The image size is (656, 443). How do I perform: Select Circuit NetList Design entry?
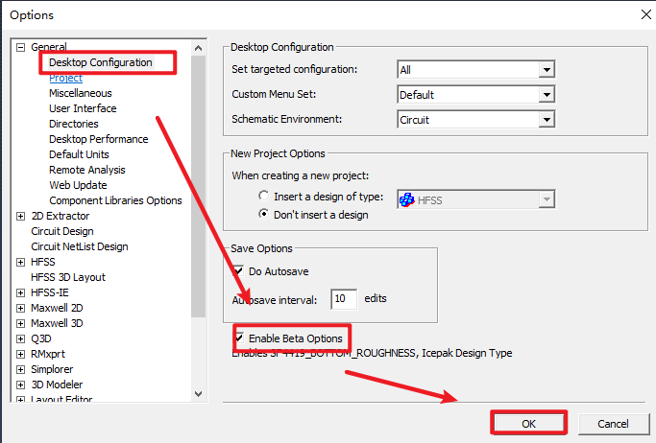80,246
